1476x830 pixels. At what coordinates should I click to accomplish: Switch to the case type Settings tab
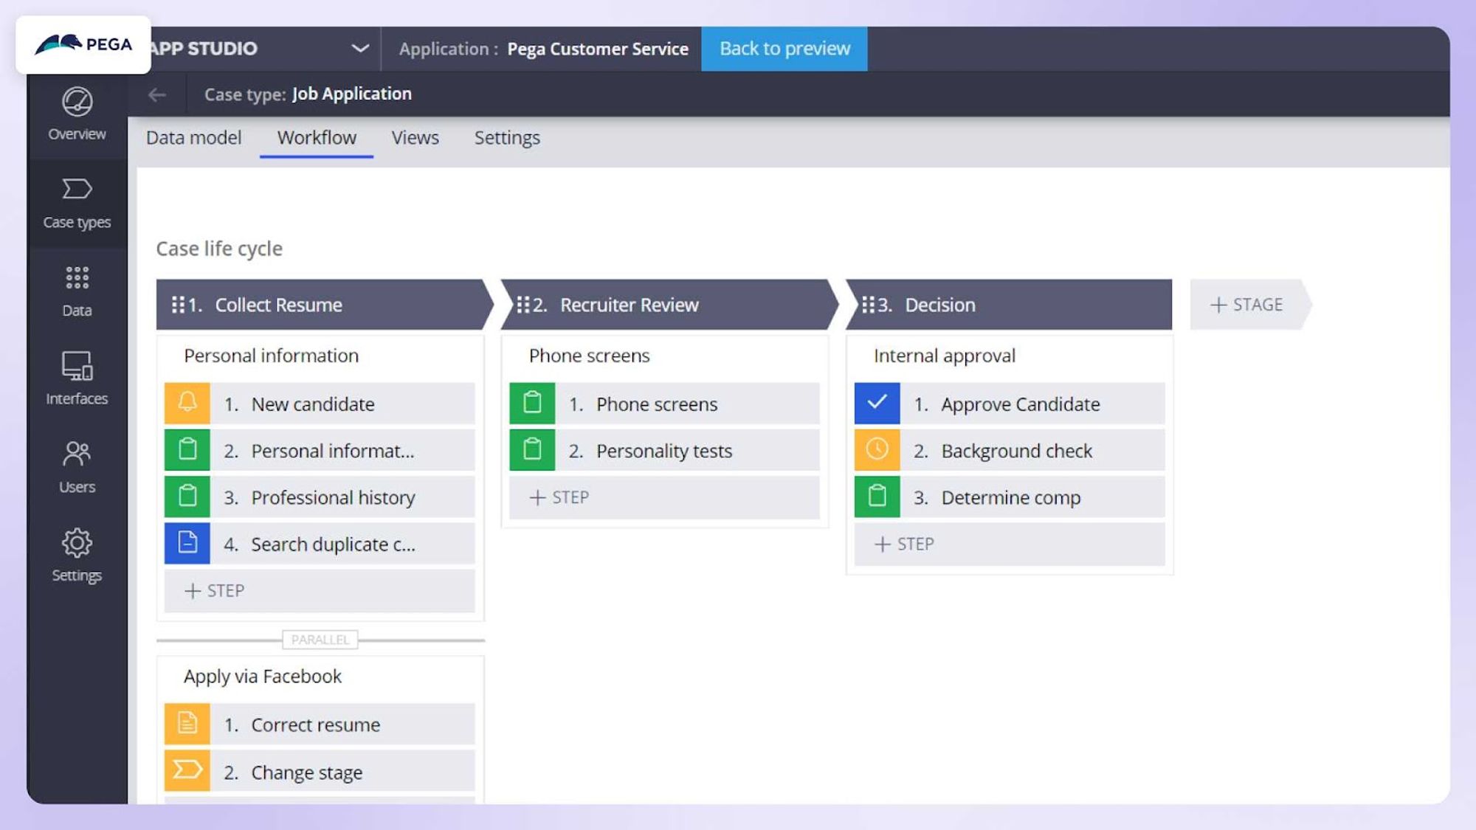point(507,138)
